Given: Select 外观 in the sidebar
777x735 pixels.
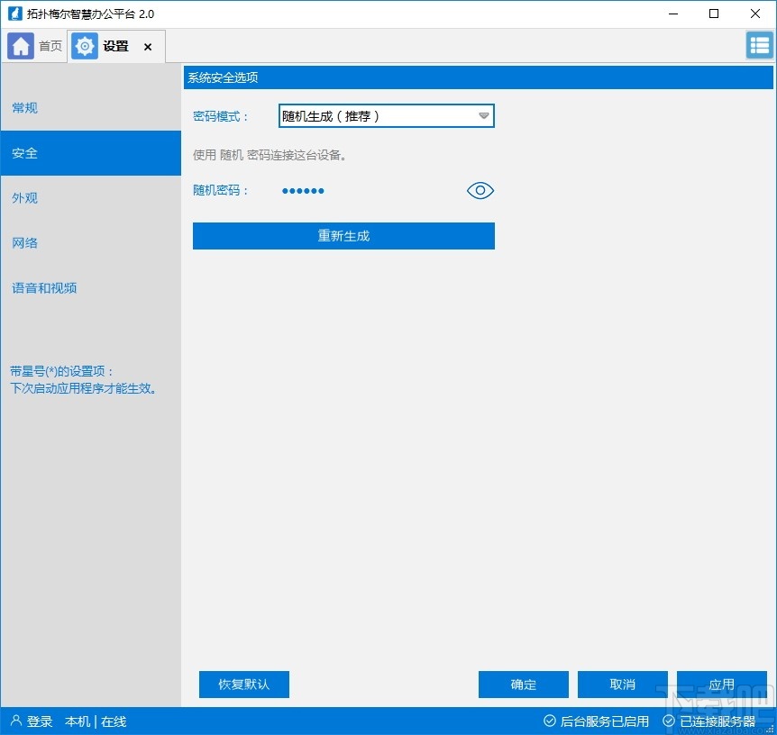Looking at the screenshot, I should (24, 197).
